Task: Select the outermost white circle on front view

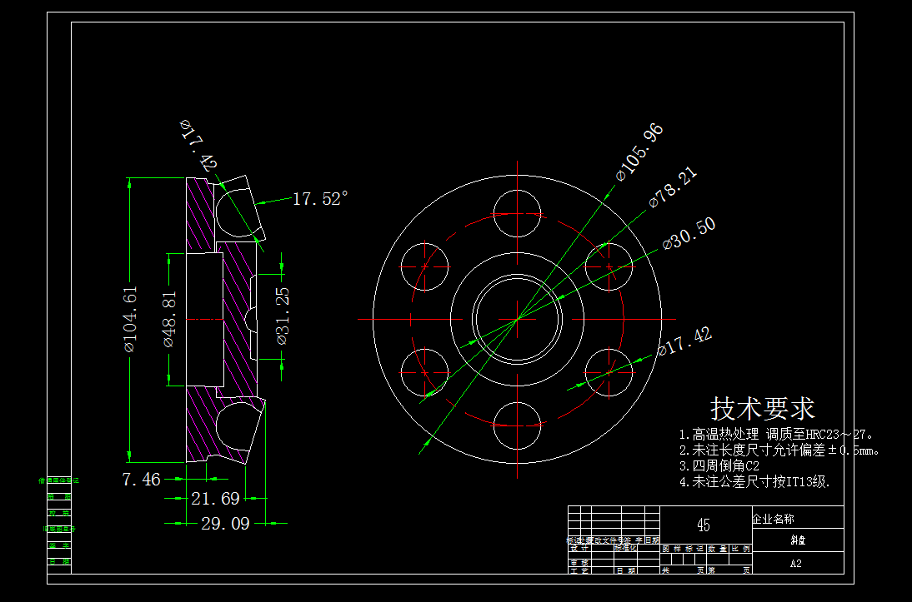Action: click(517, 319)
